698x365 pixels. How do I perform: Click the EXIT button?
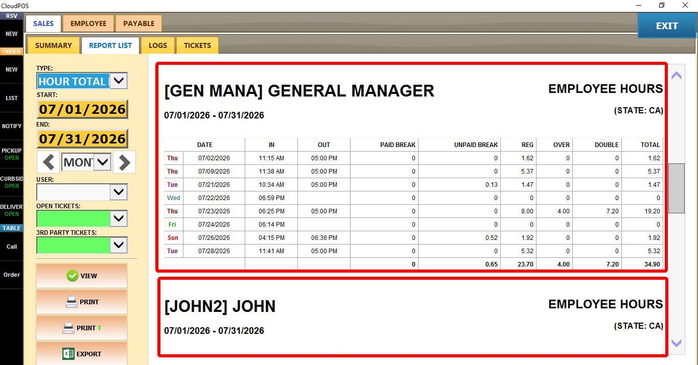pos(667,26)
